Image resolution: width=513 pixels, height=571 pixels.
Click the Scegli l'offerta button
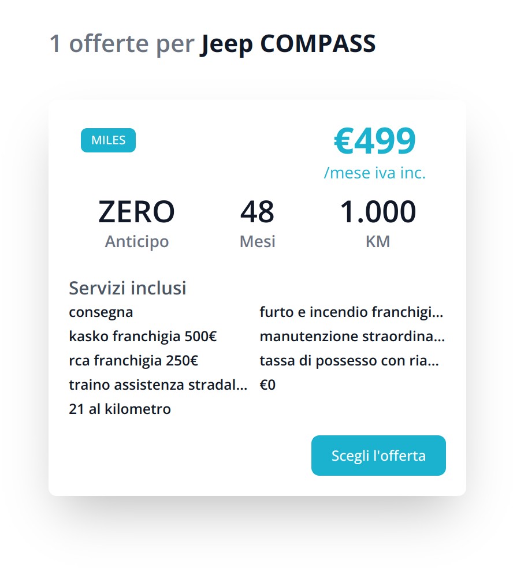point(378,456)
